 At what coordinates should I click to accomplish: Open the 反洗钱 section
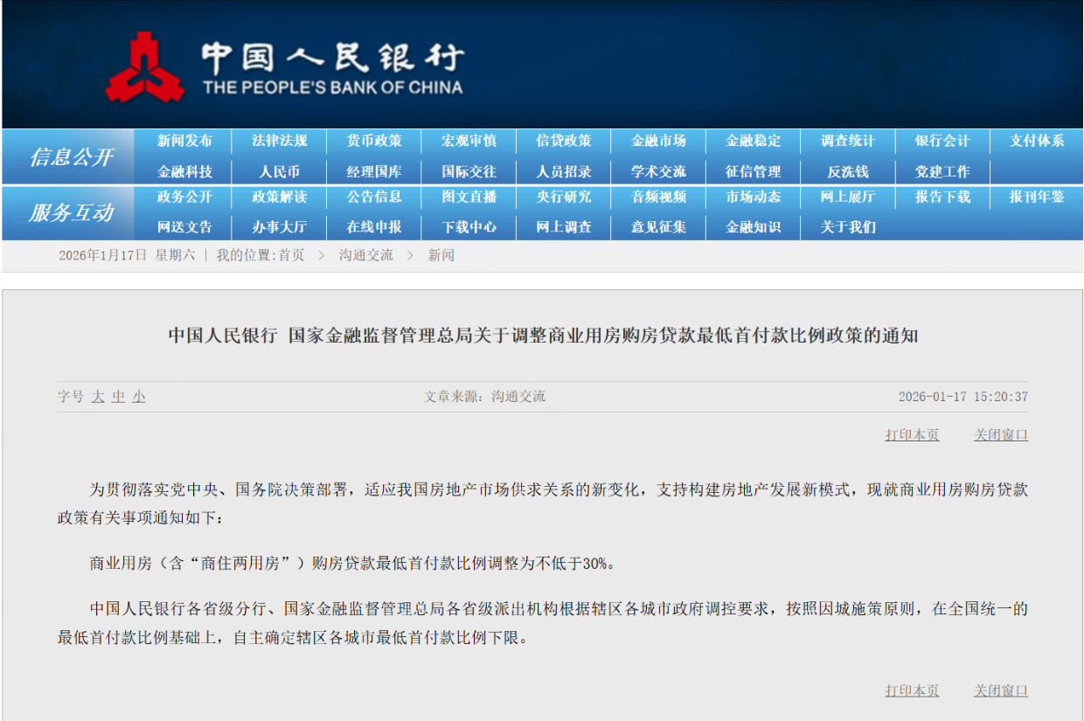(847, 171)
